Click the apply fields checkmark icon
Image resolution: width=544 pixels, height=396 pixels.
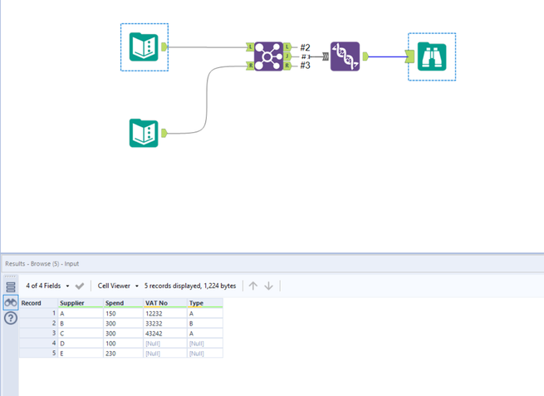click(80, 286)
